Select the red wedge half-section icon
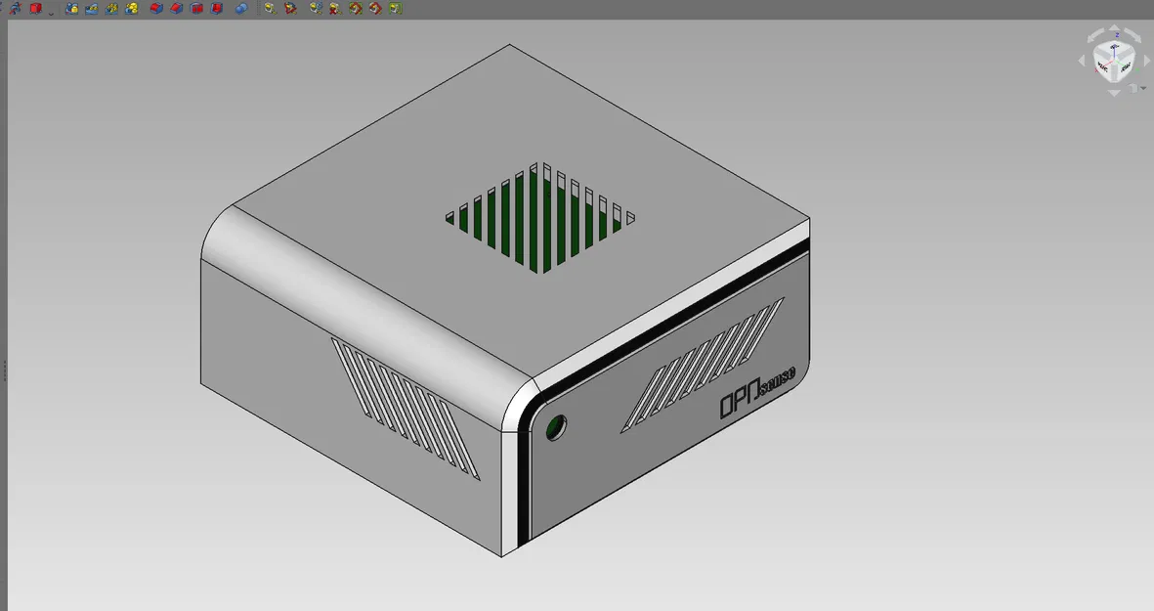 click(176, 9)
